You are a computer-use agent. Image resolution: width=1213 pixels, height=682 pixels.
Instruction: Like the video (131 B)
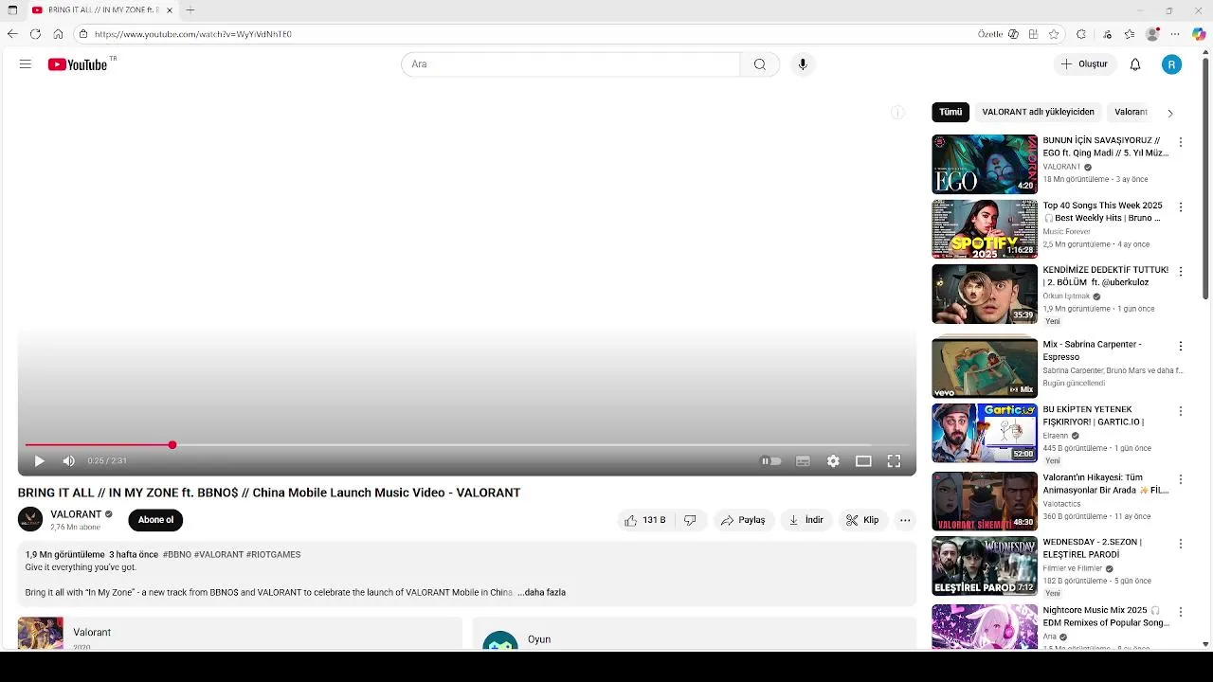(644, 520)
